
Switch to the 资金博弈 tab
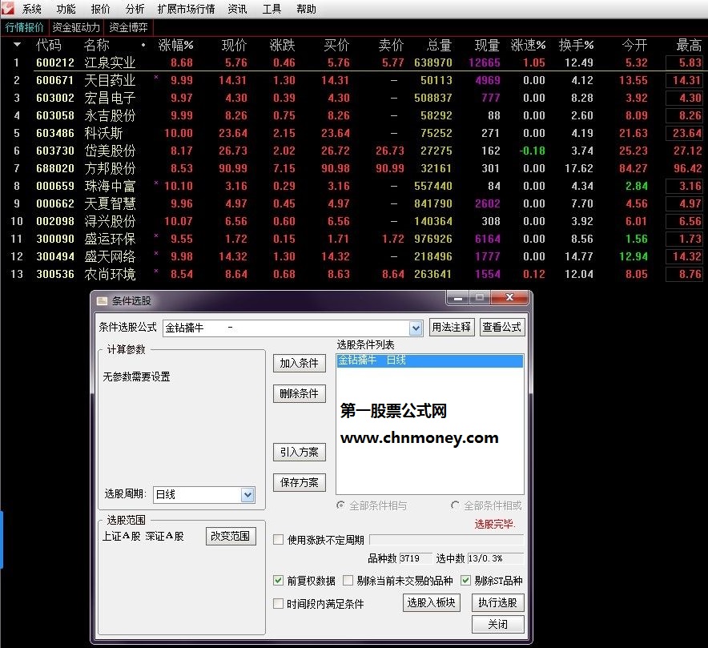pos(129,27)
